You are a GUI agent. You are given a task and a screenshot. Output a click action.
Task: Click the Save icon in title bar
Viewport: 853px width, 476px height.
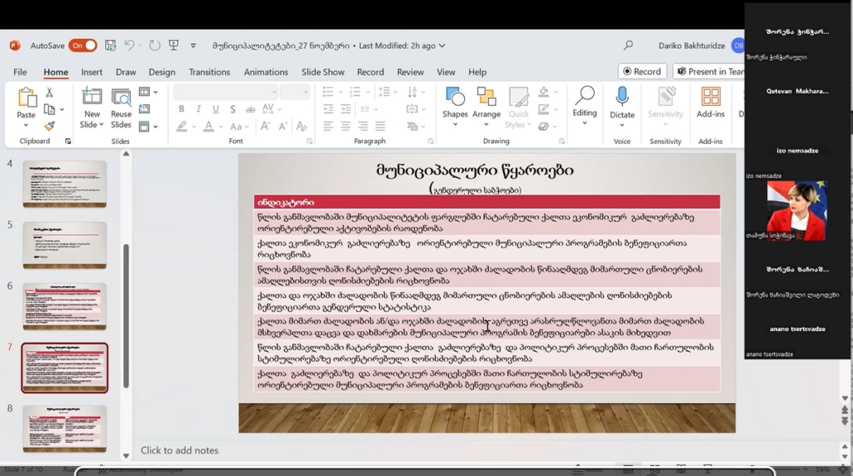(x=111, y=46)
